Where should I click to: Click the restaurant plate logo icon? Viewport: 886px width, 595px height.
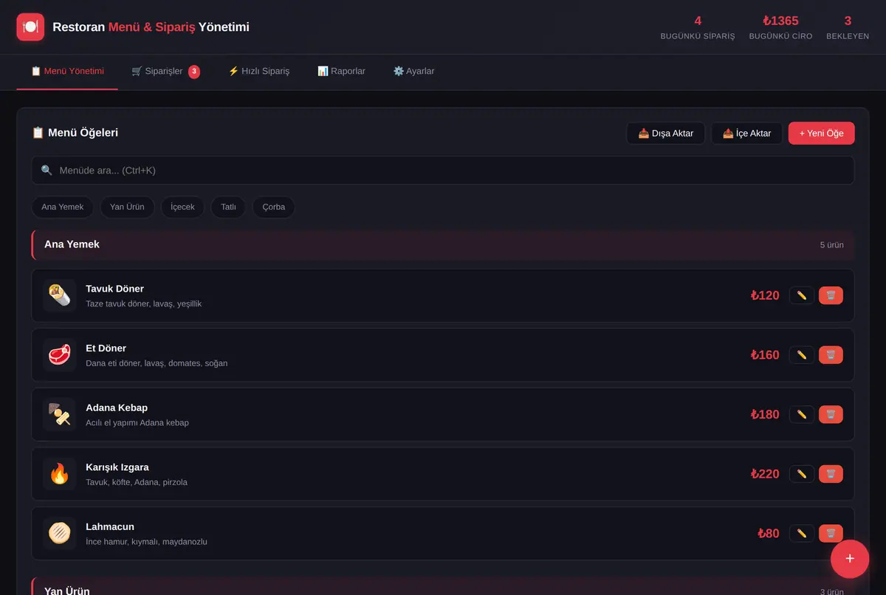(x=30, y=27)
